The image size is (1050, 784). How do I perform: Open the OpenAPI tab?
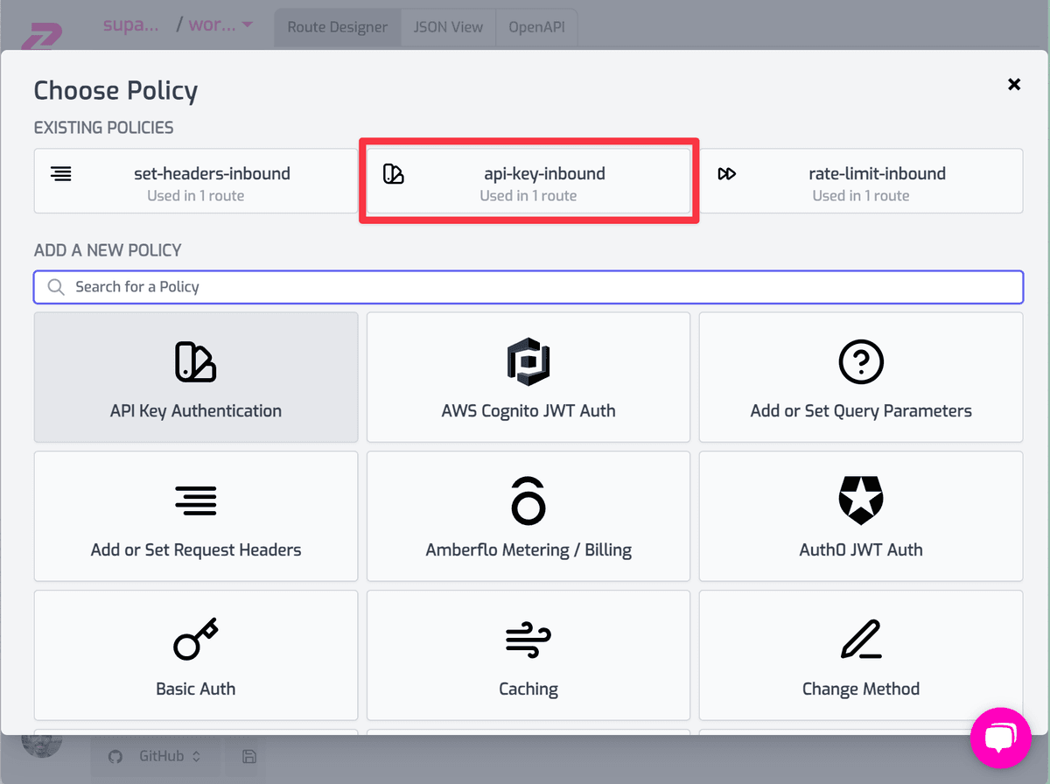(536, 27)
